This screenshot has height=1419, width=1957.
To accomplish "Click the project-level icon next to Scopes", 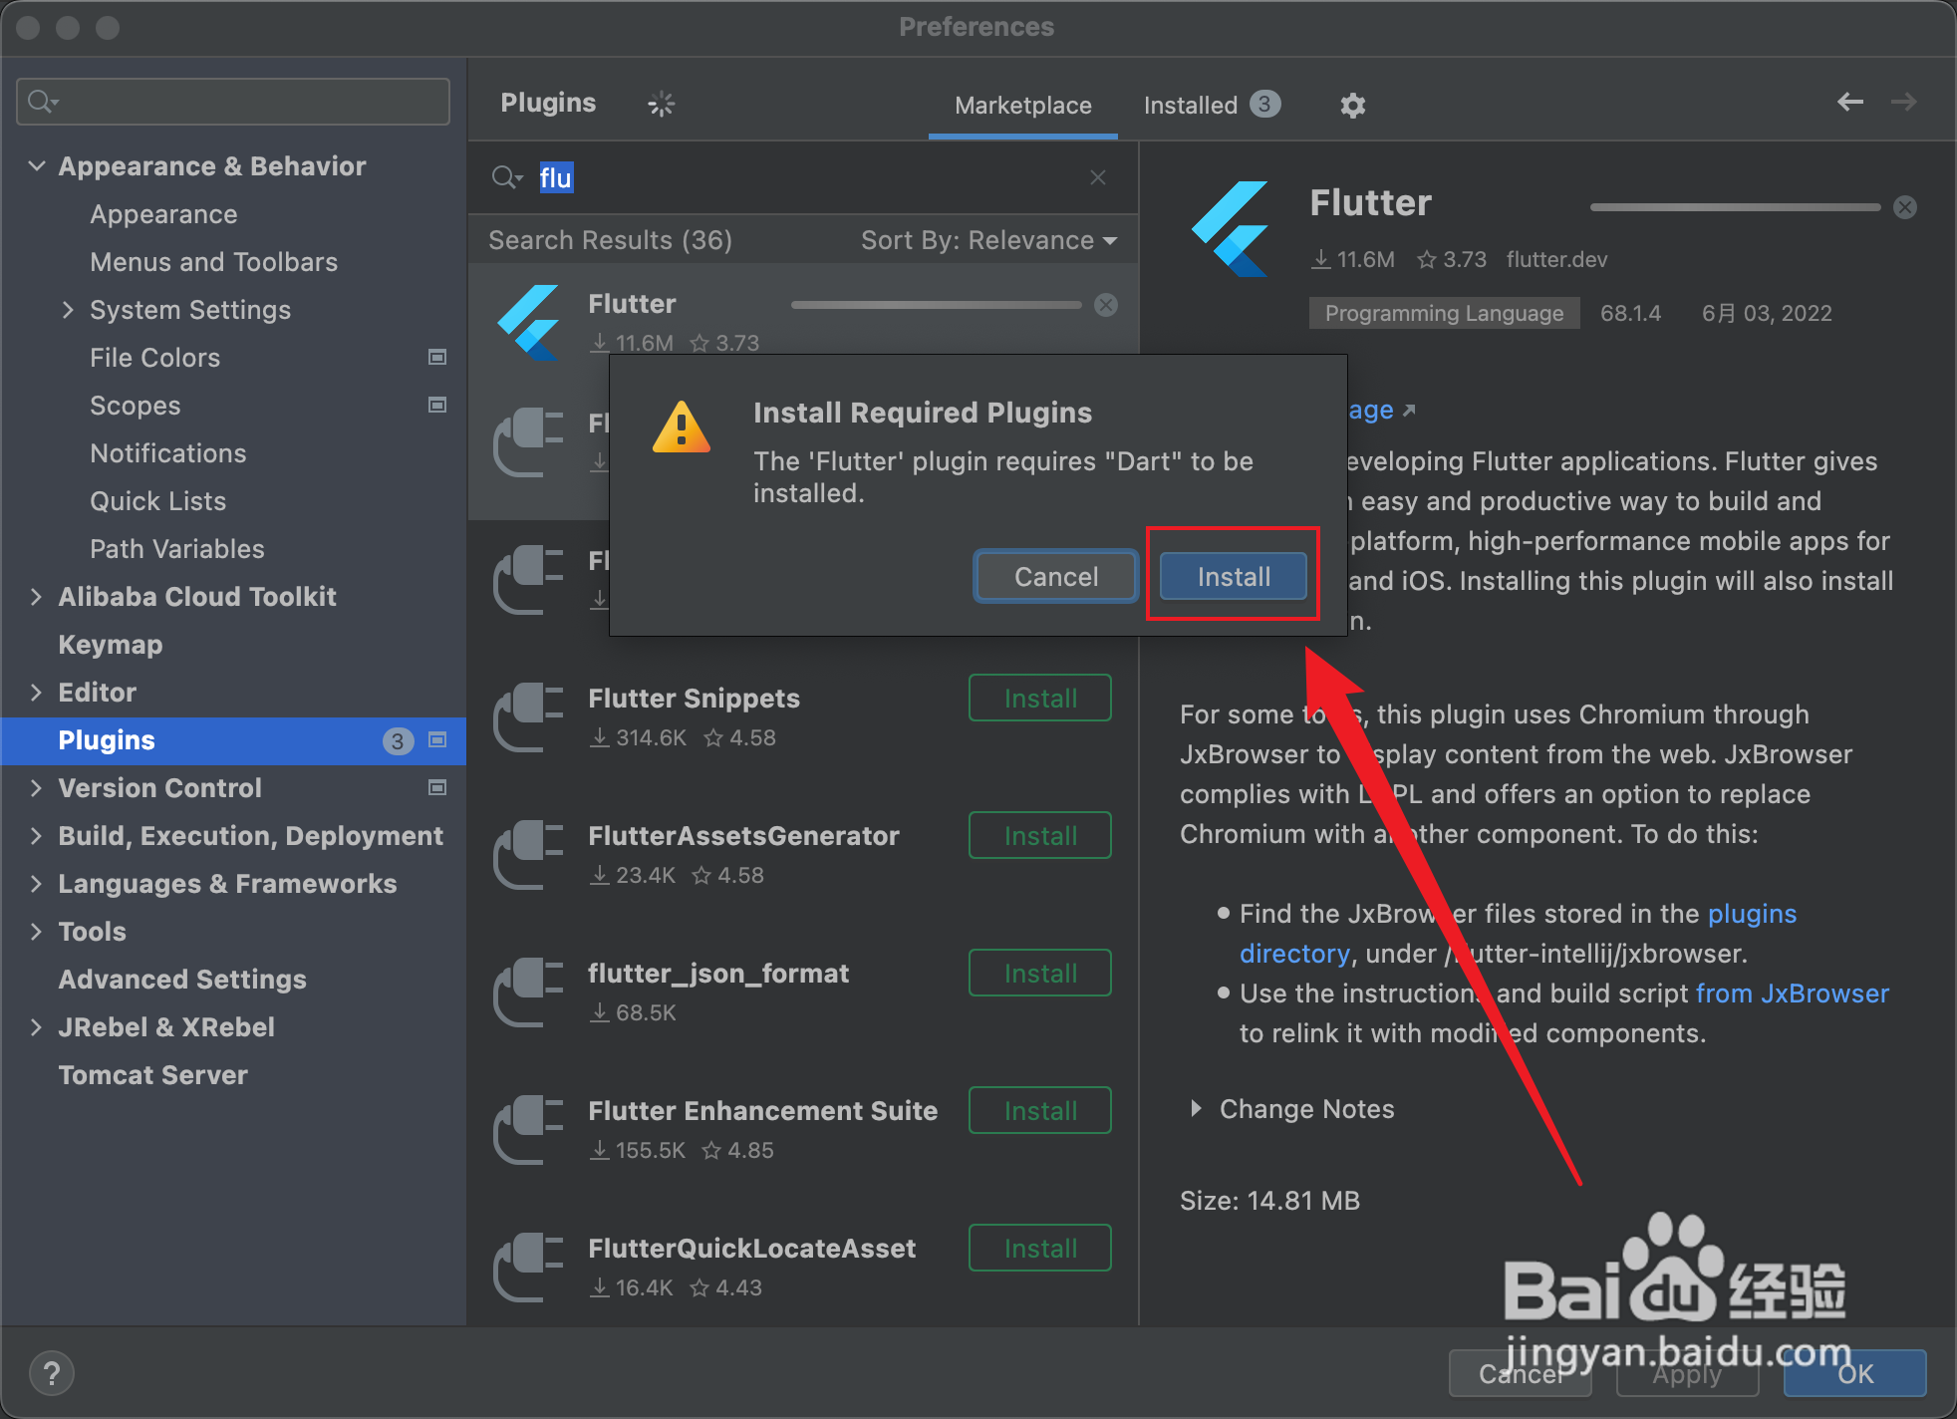I will tap(436, 405).
